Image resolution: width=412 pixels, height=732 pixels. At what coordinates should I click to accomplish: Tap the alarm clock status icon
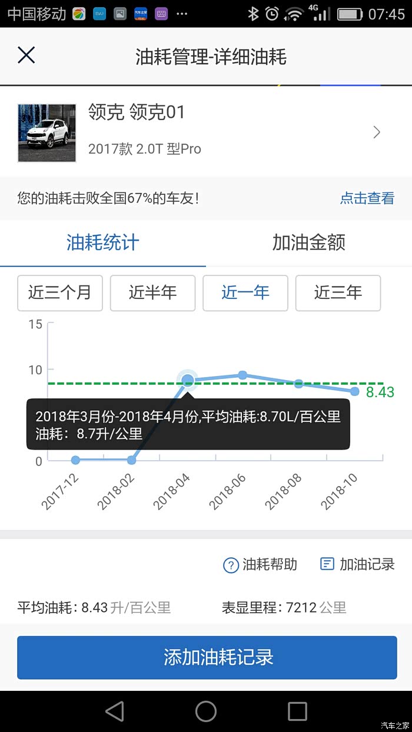[x=272, y=14]
